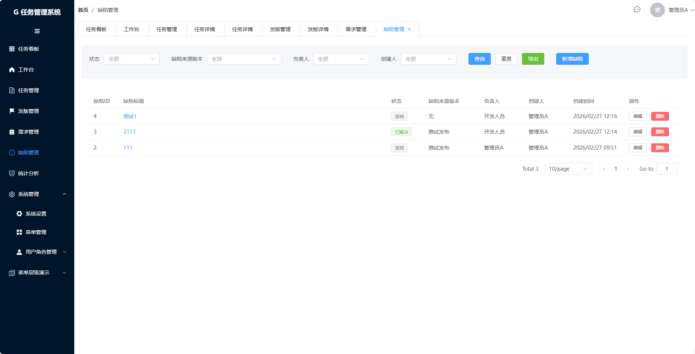The image size is (695, 354).
Task: Open the 10/page page size dropdown
Action: pyautogui.click(x=568, y=169)
